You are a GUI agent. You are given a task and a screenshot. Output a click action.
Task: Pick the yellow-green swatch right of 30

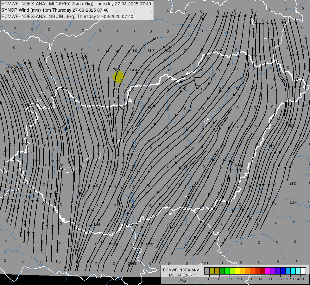click(x=232, y=271)
